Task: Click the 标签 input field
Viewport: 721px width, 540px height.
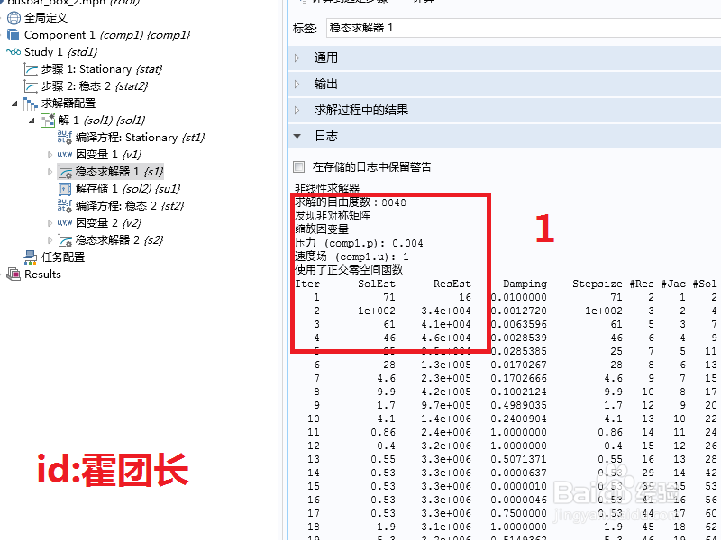Action: (x=524, y=28)
